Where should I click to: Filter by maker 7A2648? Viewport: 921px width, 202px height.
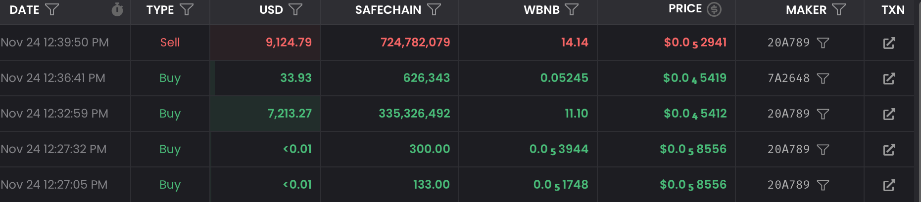[823, 79]
